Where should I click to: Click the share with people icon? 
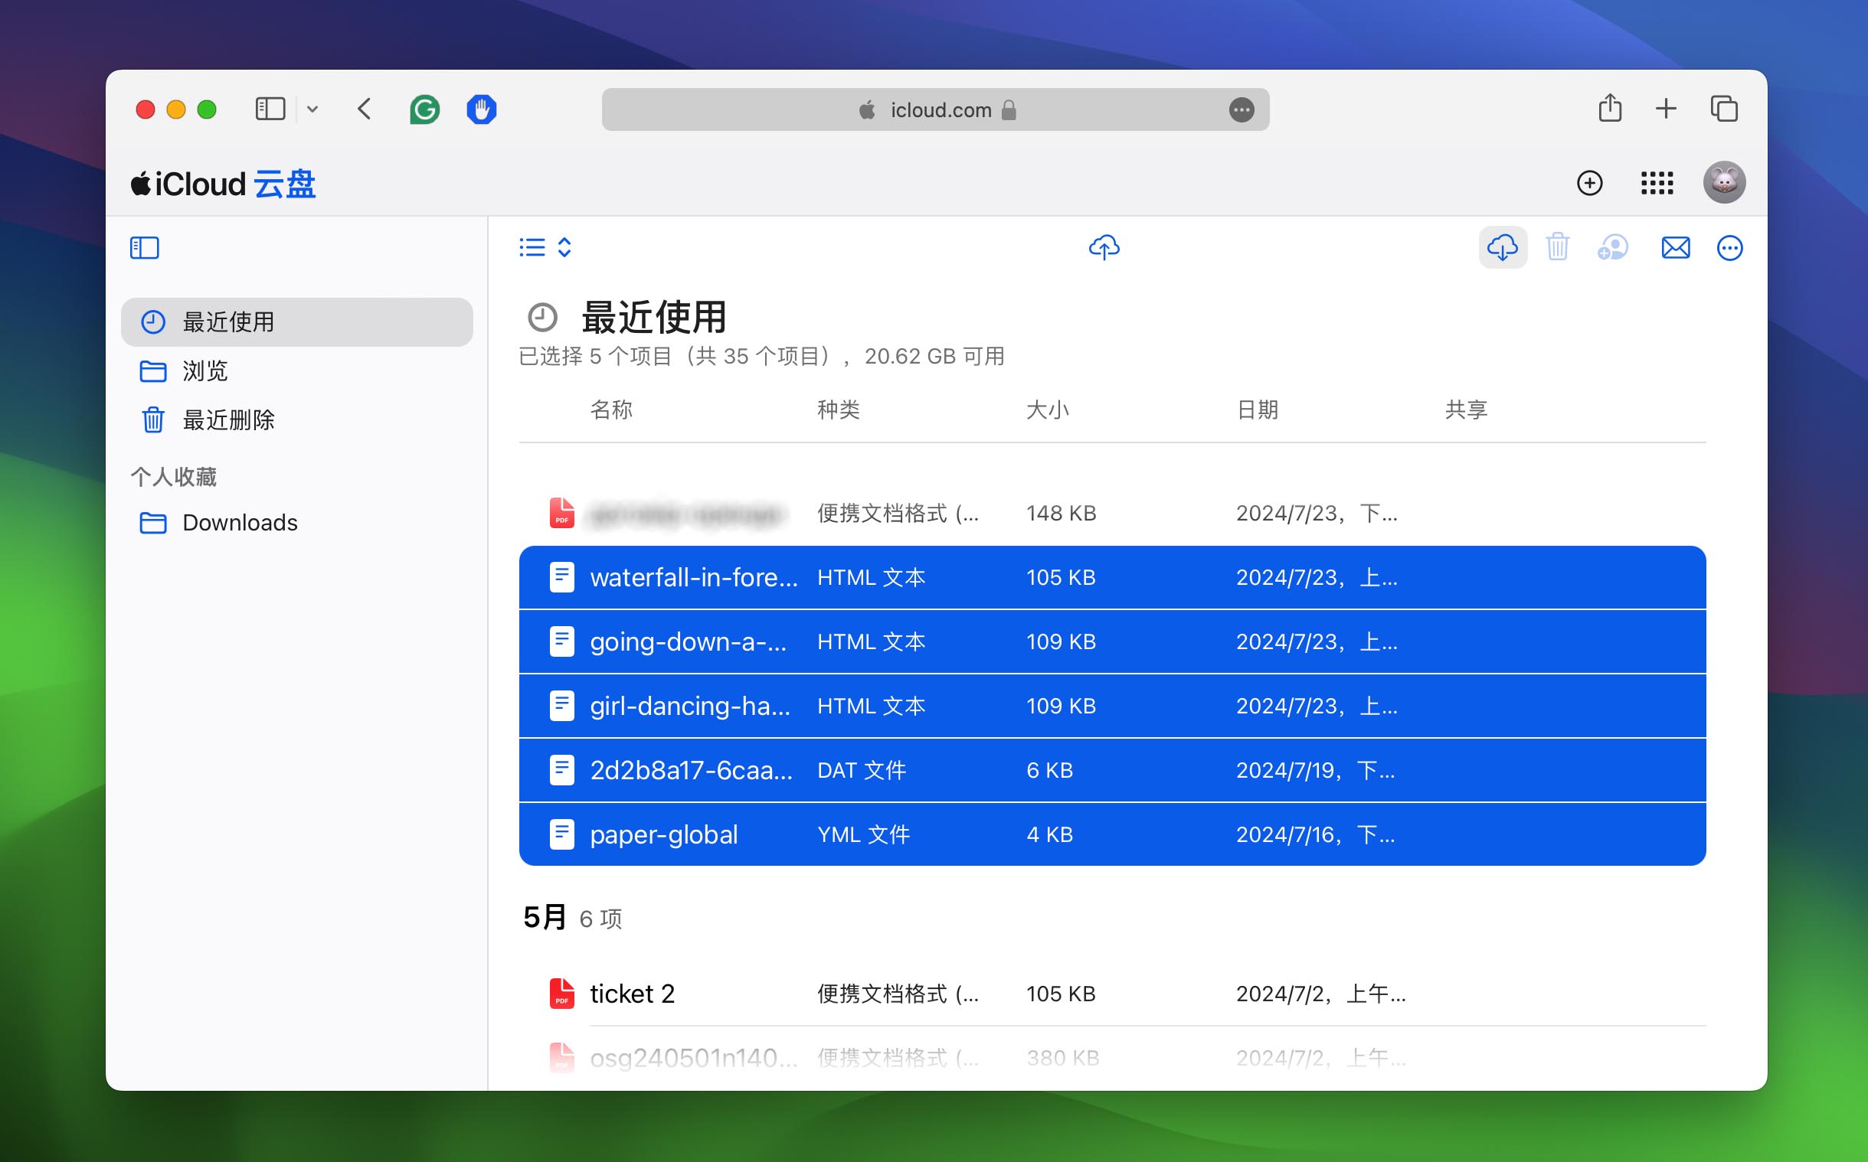pos(1612,247)
